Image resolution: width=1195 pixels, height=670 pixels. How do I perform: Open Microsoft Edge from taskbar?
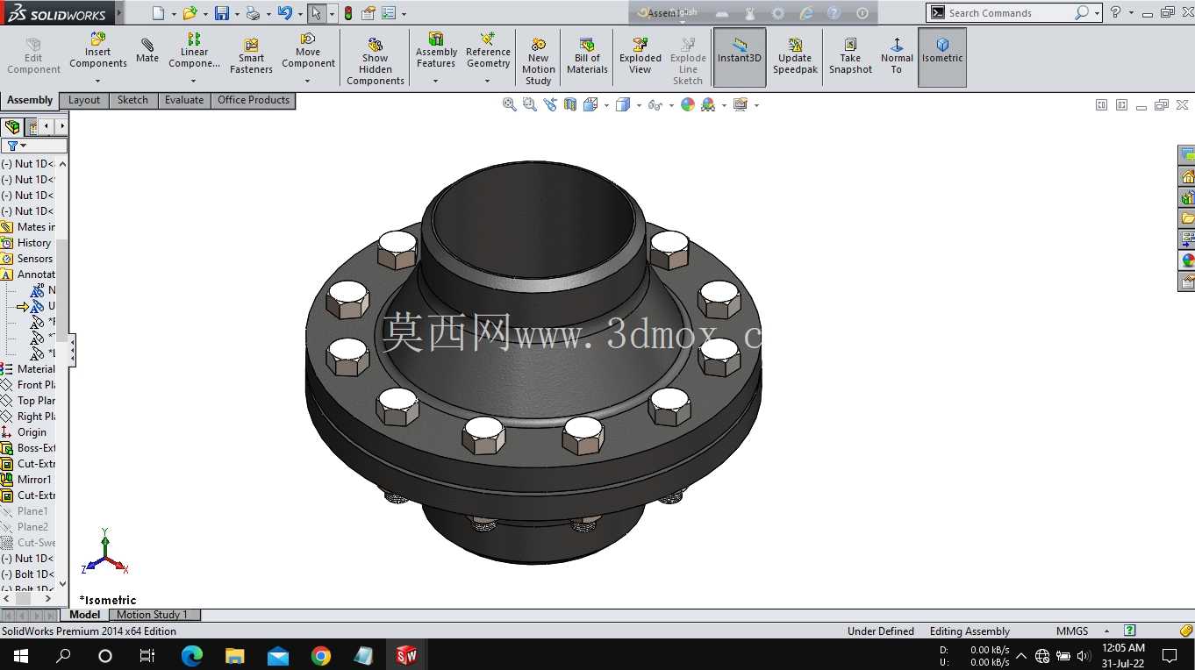[192, 655]
